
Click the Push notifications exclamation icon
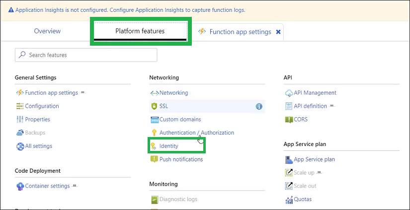(154, 159)
